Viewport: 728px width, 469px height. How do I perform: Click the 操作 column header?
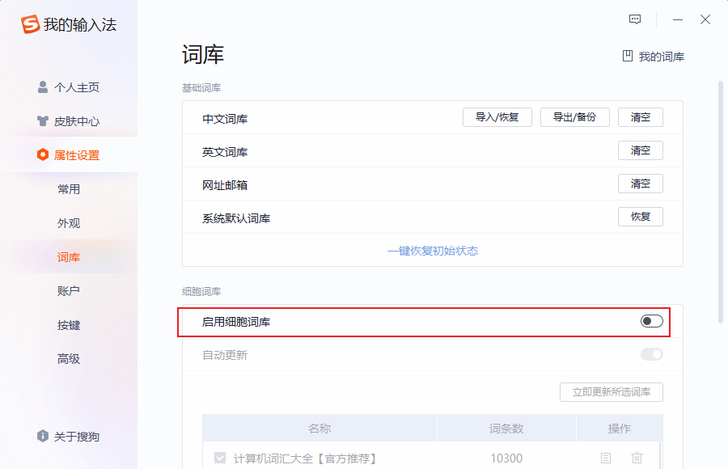[620, 428]
